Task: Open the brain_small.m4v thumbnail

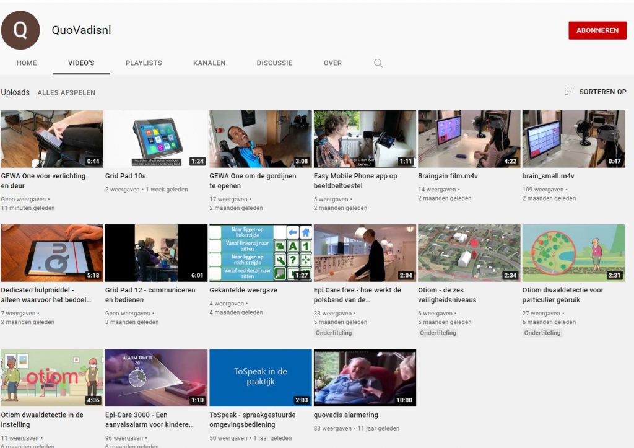Action: (x=573, y=139)
